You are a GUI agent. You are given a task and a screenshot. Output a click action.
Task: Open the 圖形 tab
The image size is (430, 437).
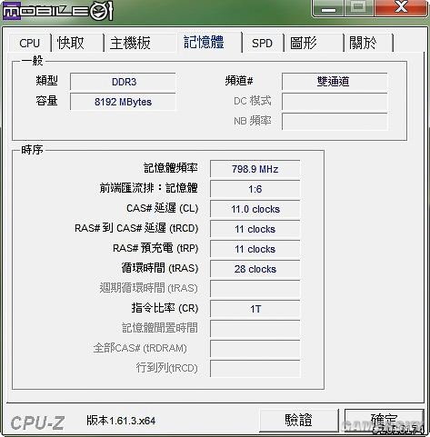(x=314, y=43)
